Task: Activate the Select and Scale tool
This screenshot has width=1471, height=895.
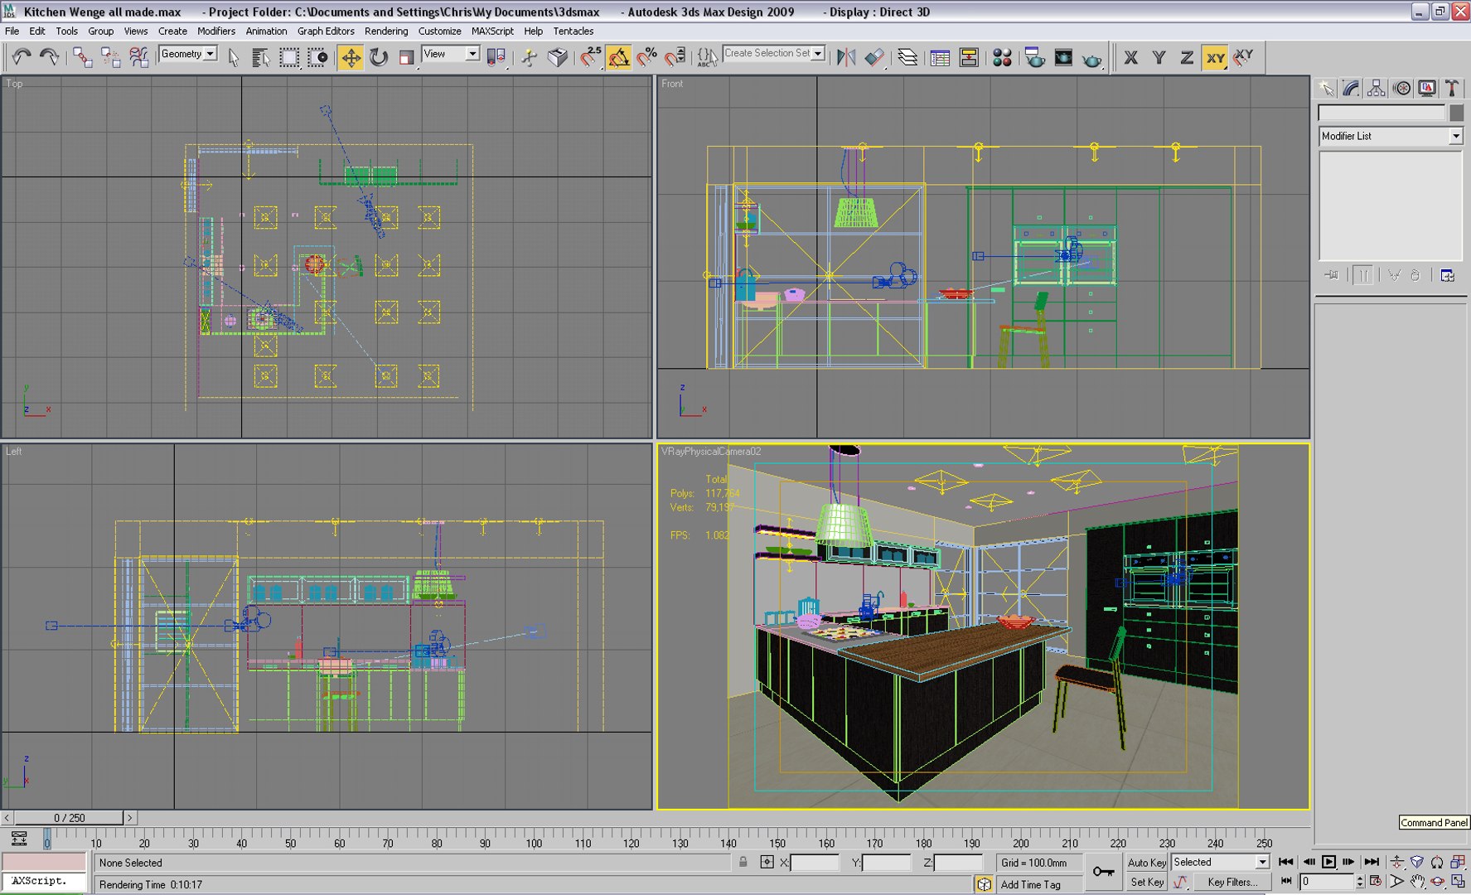Action: (x=406, y=57)
